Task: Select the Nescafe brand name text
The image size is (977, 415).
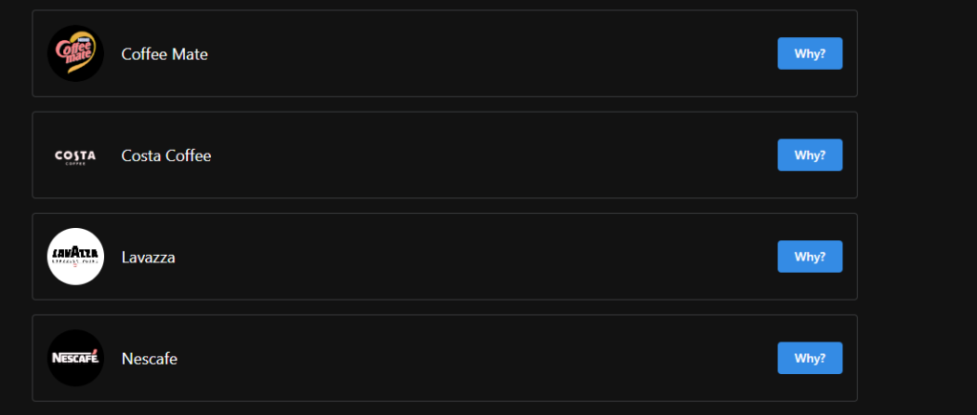Action: tap(149, 359)
